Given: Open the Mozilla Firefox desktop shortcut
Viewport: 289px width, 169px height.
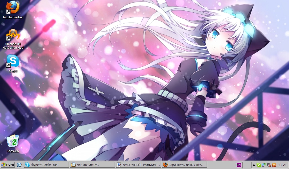Looking at the screenshot, I should 13,7.
